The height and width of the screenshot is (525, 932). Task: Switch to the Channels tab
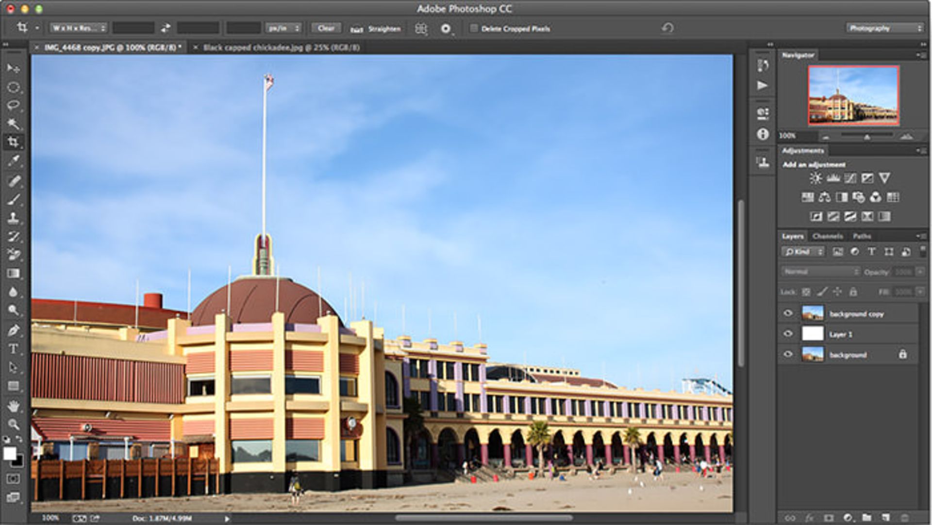pos(827,236)
